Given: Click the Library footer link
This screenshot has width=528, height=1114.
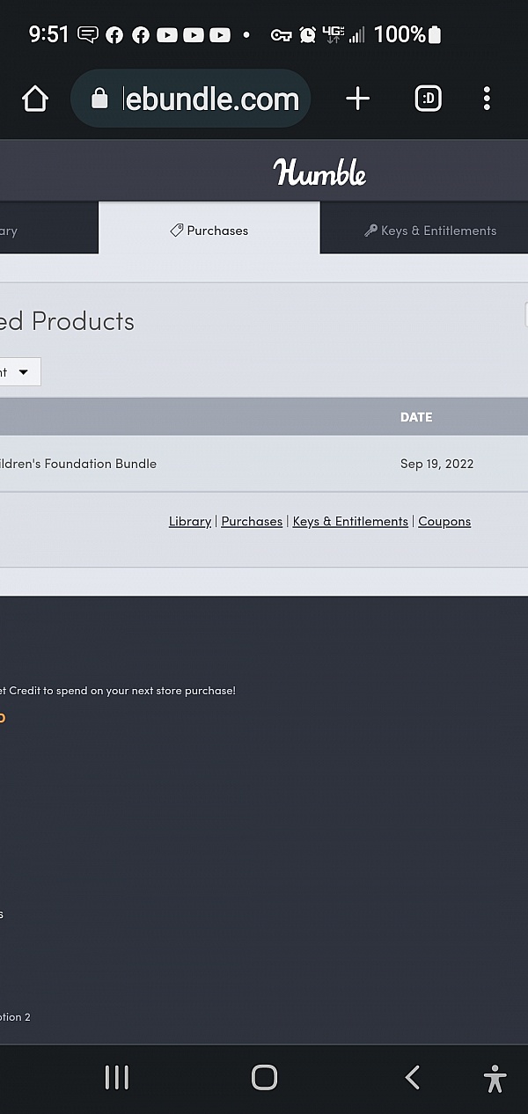Looking at the screenshot, I should [190, 521].
